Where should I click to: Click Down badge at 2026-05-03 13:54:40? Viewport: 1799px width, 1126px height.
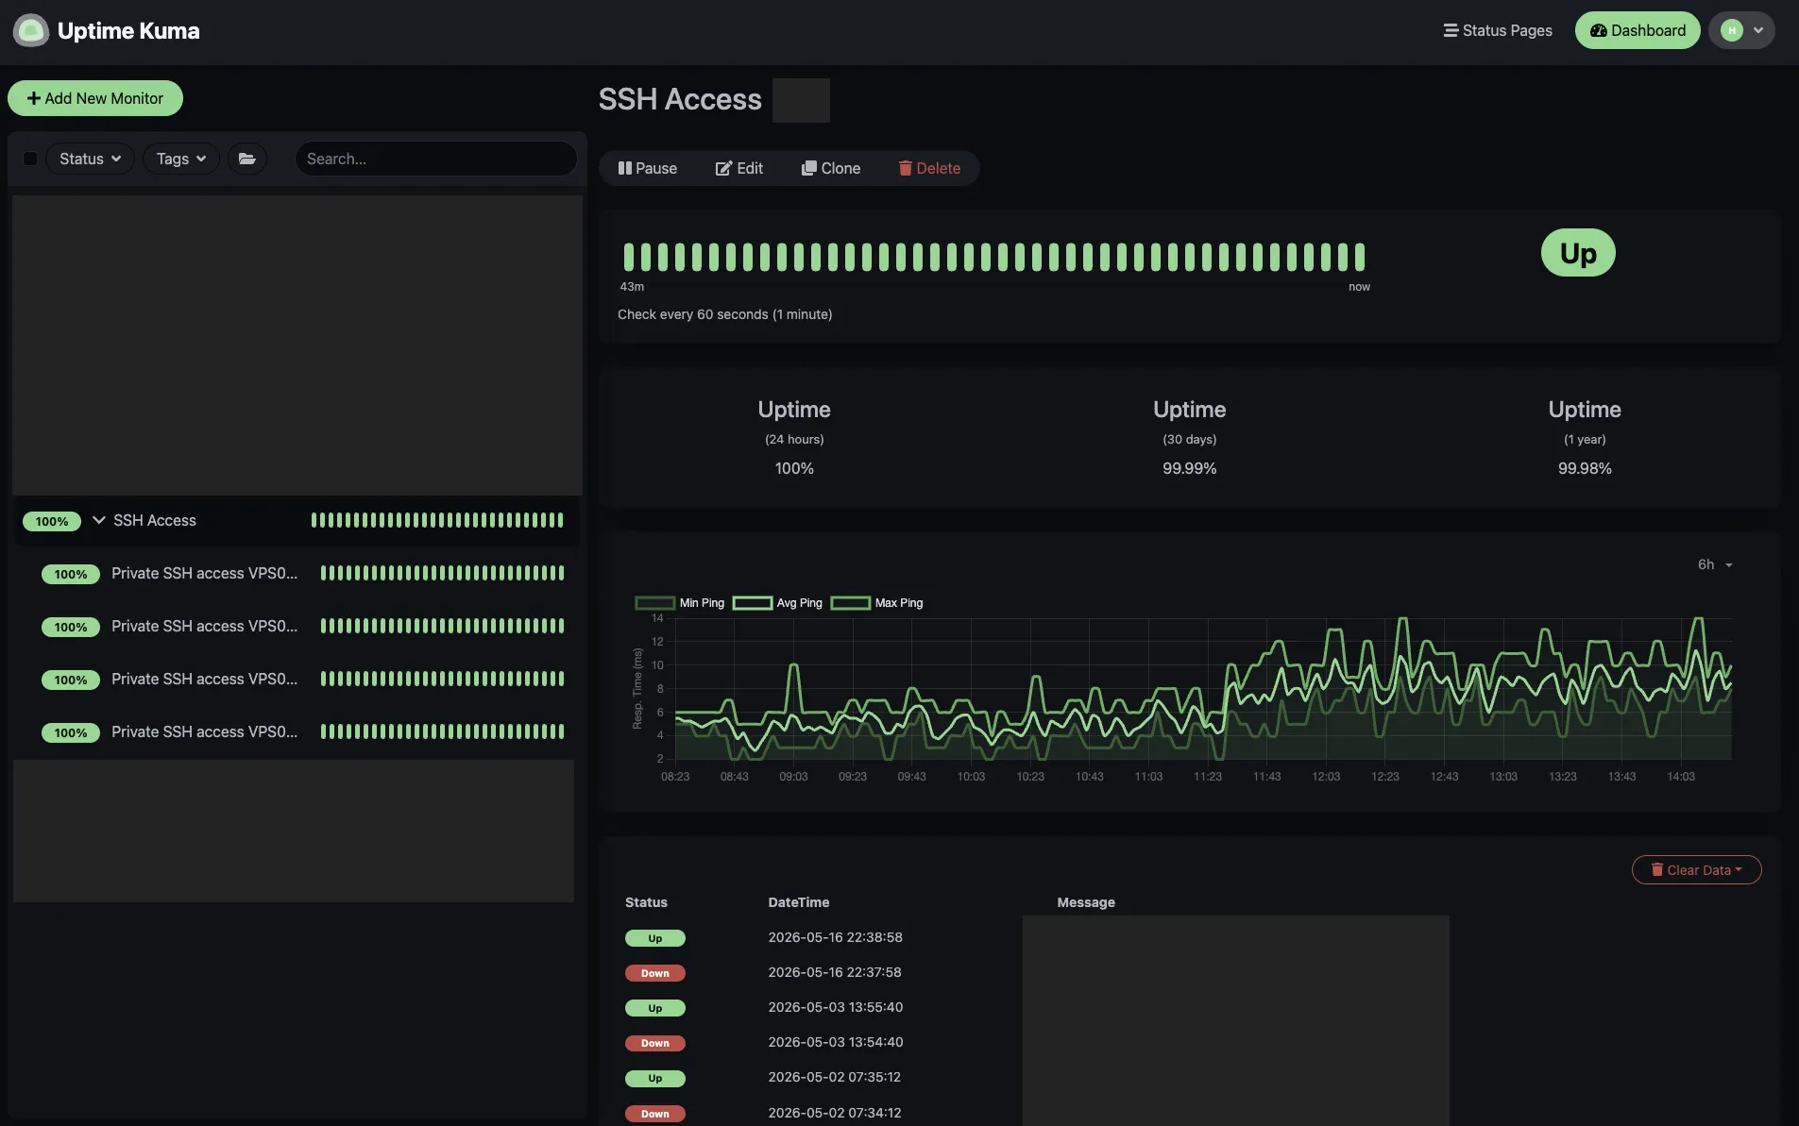pos(655,1043)
